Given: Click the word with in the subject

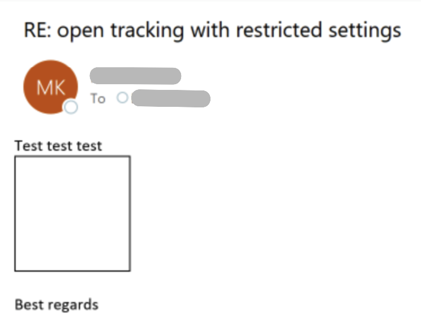Looking at the screenshot, I should [x=208, y=30].
